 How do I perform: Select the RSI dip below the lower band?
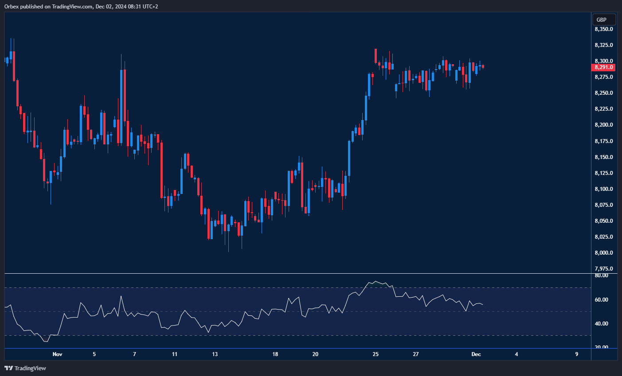(x=46, y=341)
